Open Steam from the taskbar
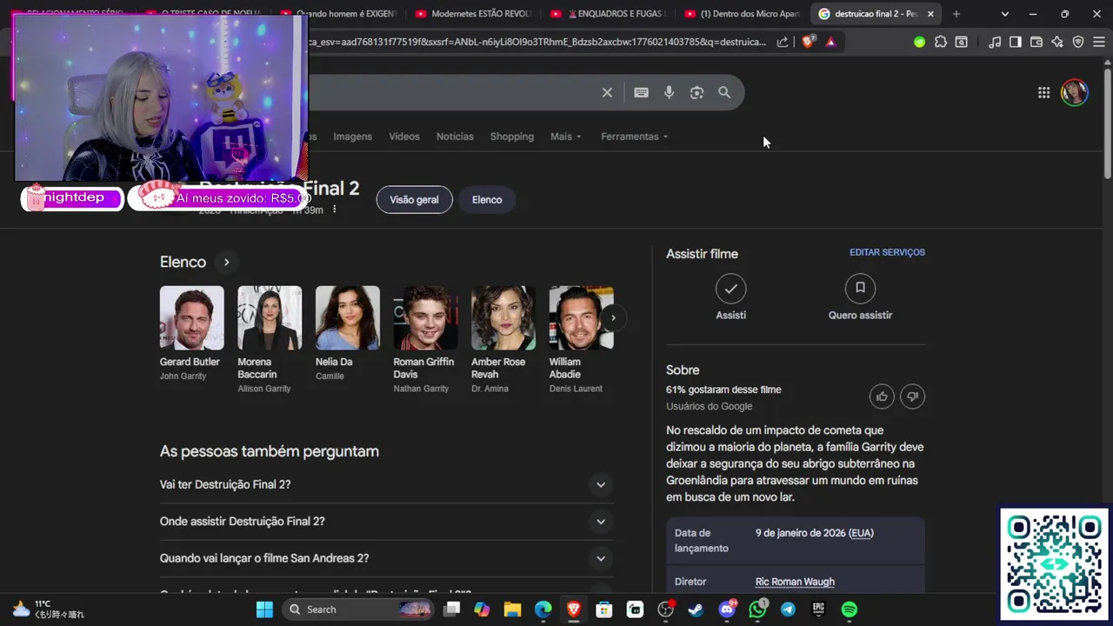 tap(696, 609)
